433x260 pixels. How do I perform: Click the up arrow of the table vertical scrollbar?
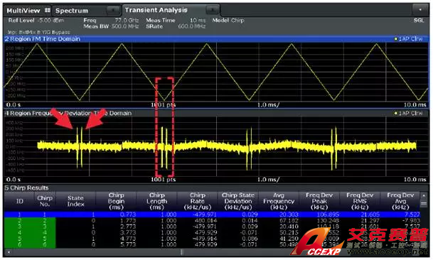click(x=424, y=195)
